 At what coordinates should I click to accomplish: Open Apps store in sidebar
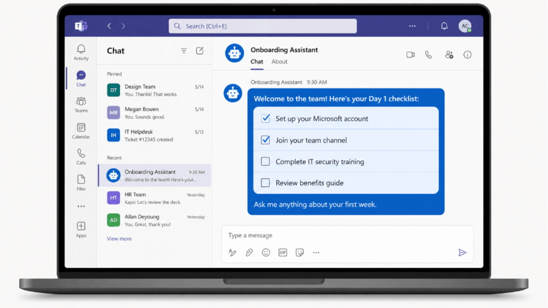point(81,229)
